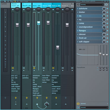Click the routing icon below Master effects list

coord(16,98)
